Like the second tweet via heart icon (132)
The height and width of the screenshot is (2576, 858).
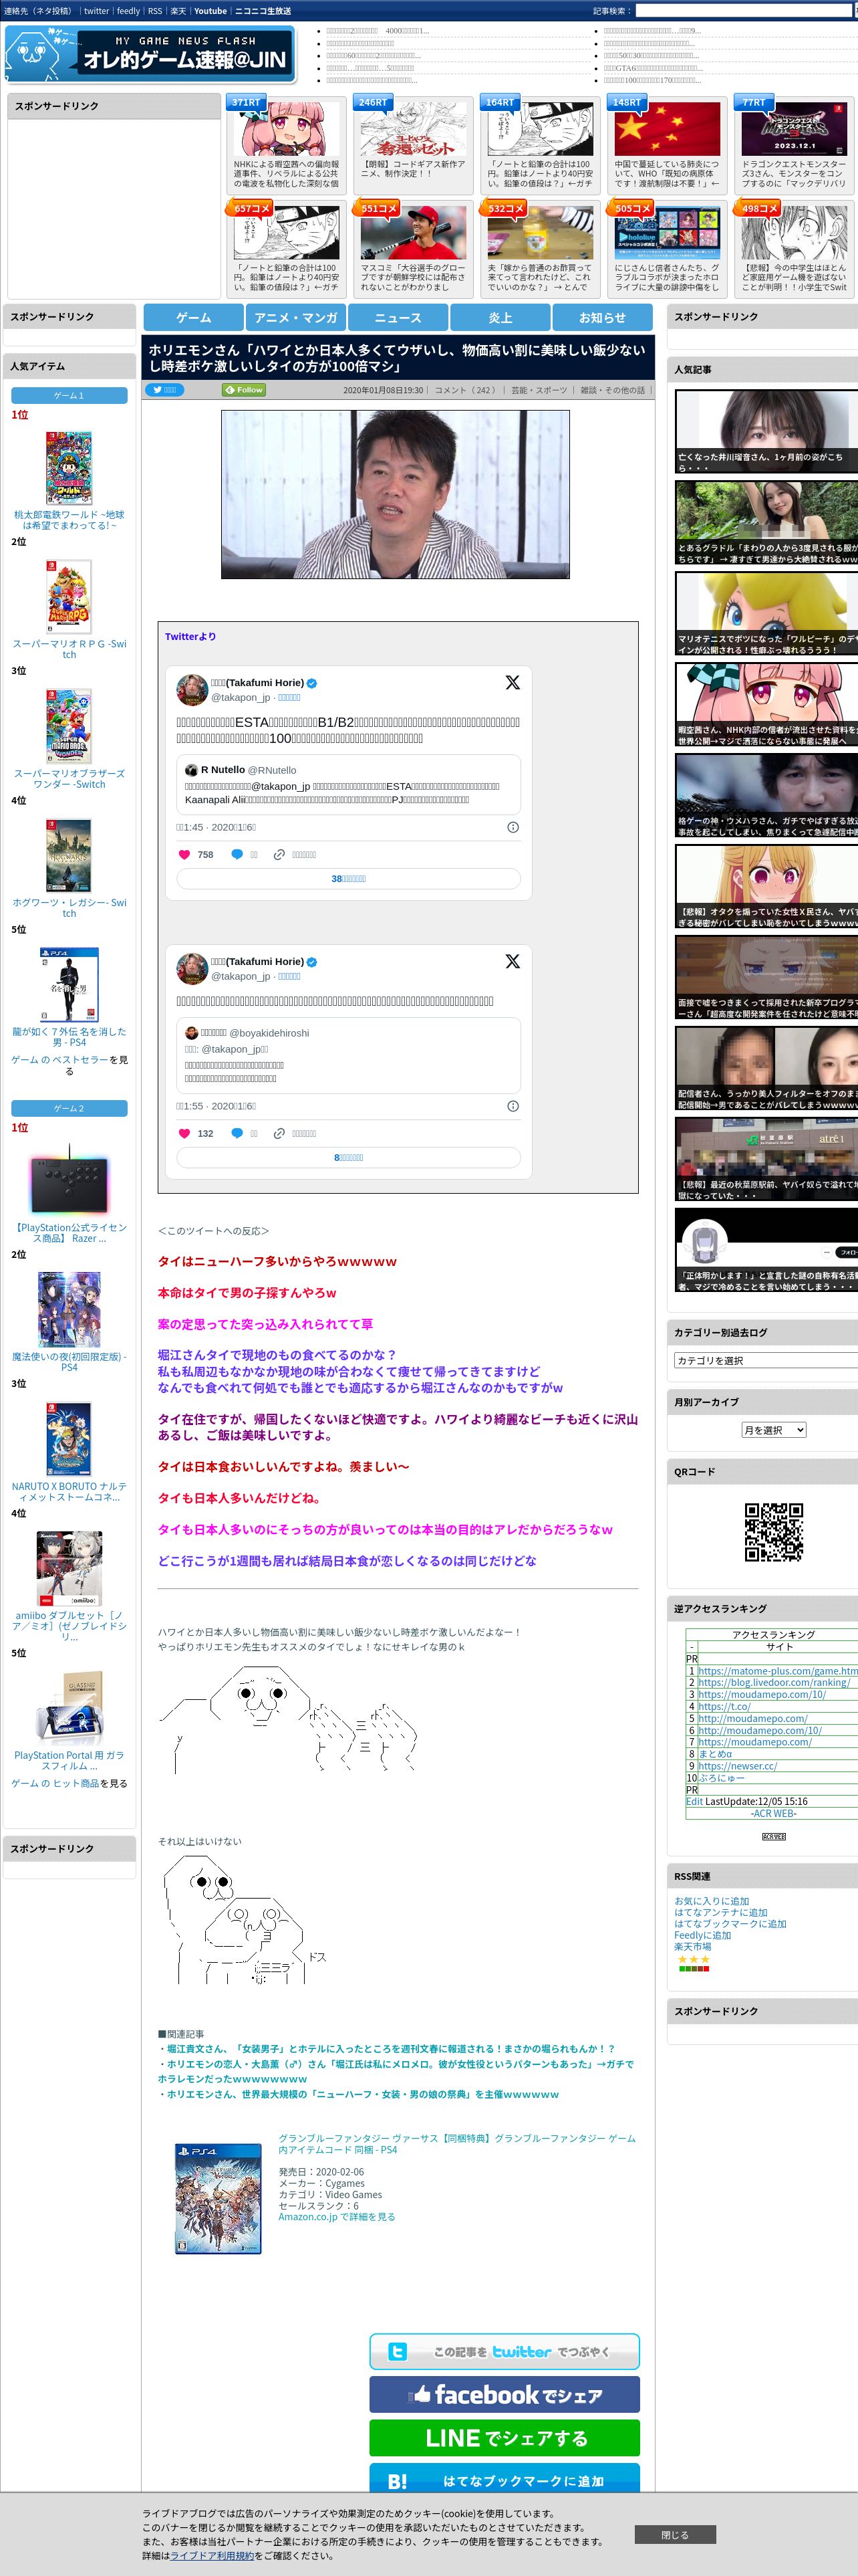tap(184, 1133)
